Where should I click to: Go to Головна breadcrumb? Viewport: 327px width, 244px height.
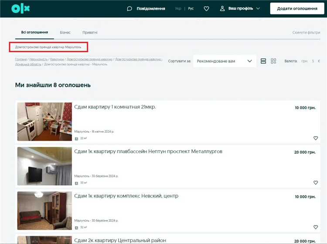21,59
